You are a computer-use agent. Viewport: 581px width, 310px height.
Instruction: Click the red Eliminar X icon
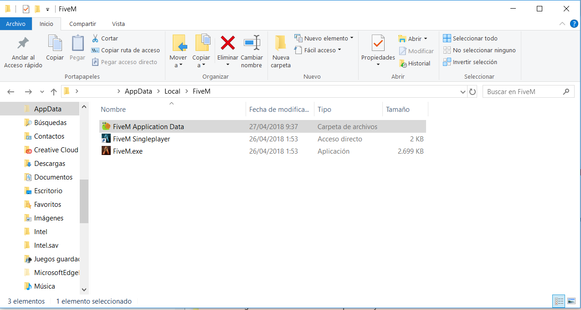227,43
